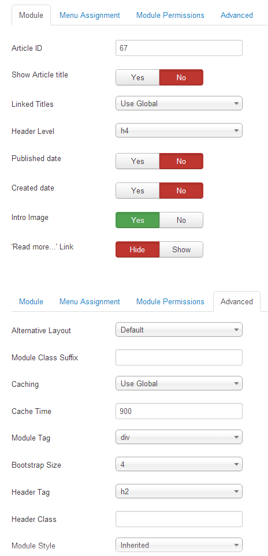This screenshot has height=556, width=268.
Task: Open the Linked Titles dropdown
Action: (x=179, y=103)
